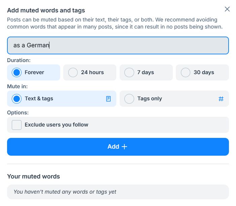Viewport: 236px width, 206px height.
Task: Choose the 7 days duration option
Action: (x=129, y=72)
